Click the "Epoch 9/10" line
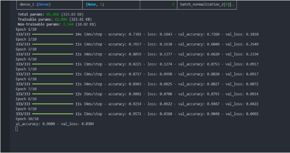Image resolution: width=290 pixels, height=153 pixels. point(26,108)
